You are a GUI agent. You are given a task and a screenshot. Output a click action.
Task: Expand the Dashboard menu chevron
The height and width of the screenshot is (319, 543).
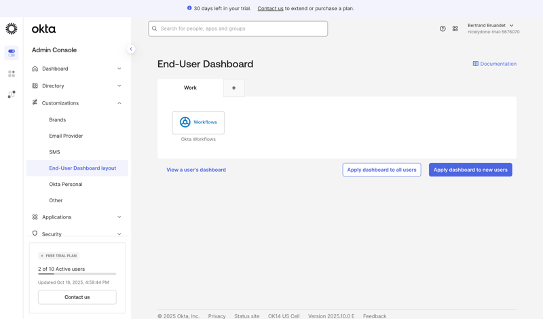point(119,69)
